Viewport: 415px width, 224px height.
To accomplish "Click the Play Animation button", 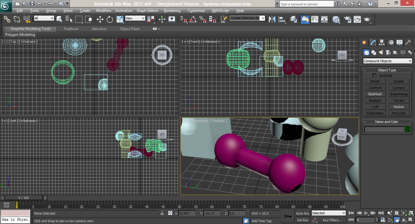I will click(366, 213).
